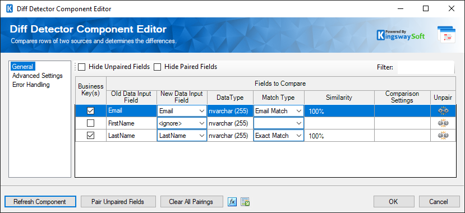Maximize the Diff Detector editor window
This screenshot has height=213, width=465.
pyautogui.click(x=426, y=8)
